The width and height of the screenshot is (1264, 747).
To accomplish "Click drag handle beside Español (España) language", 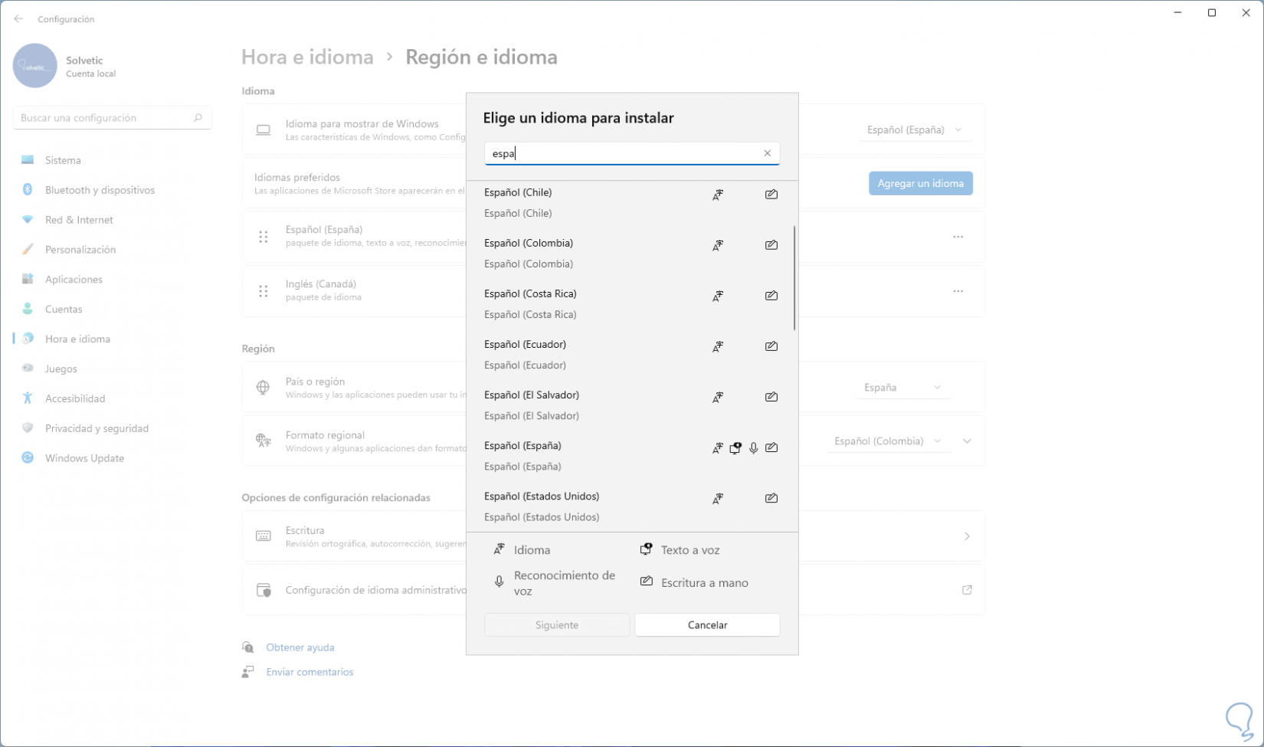I will point(264,237).
